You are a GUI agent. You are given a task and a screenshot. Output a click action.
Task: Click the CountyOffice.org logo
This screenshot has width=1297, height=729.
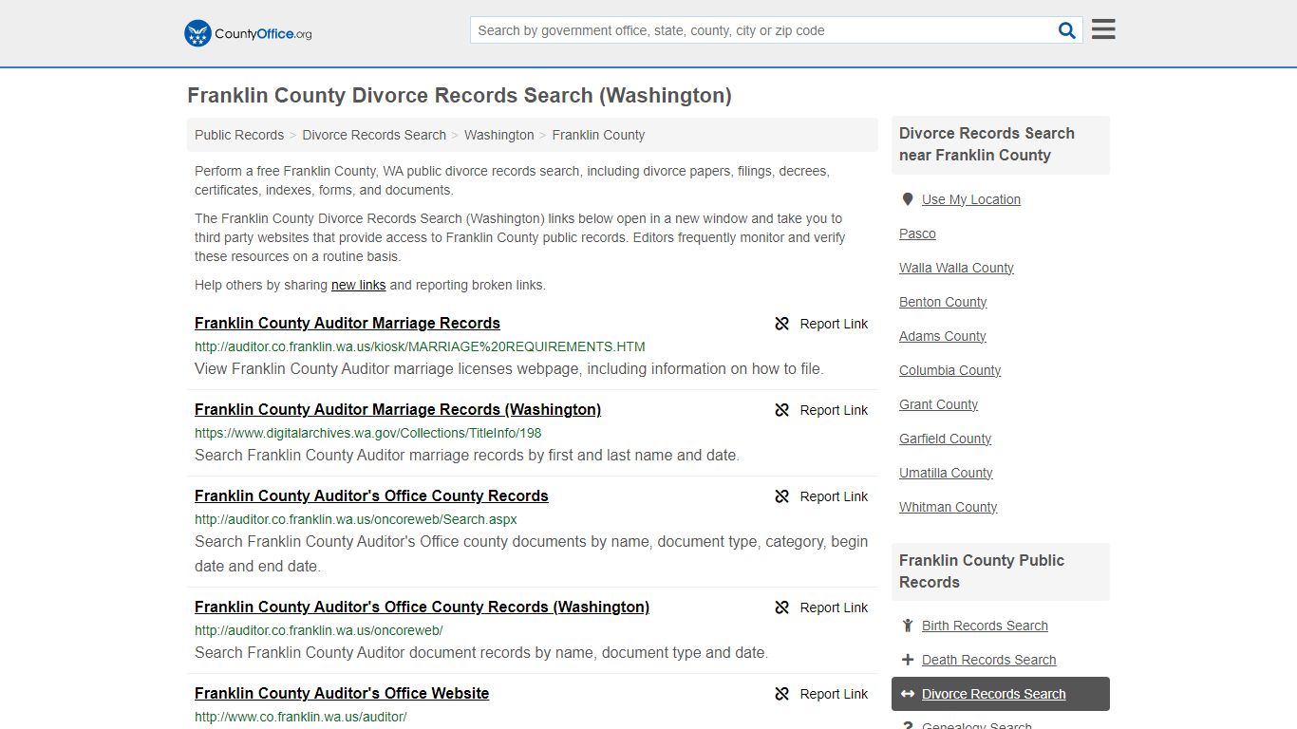(248, 33)
